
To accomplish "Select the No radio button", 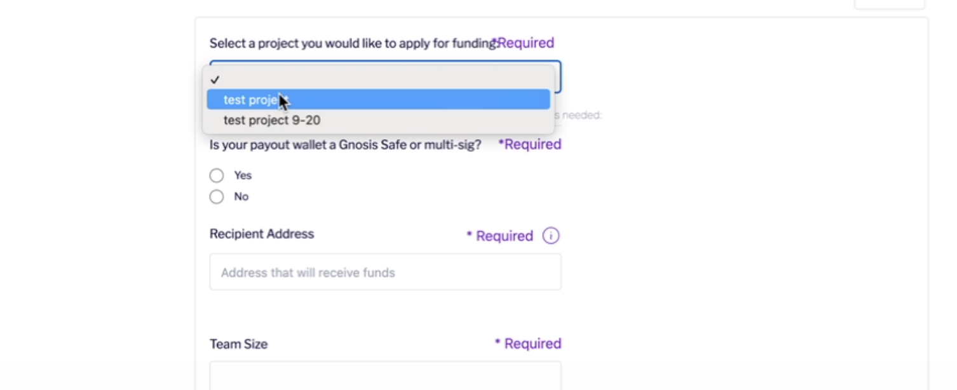I will click(217, 197).
